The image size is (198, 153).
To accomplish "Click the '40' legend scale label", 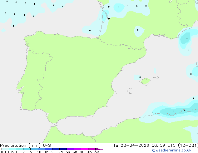I will pyautogui.click(x=82, y=152).
